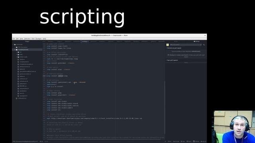Click the 'snap install gimp' line
The image size is (255, 143).
coord(54,93)
